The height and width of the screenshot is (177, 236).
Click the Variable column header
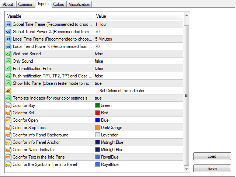[x=49, y=16]
